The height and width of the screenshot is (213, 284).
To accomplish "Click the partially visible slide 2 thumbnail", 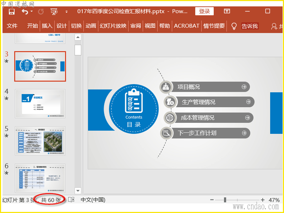I will tap(40, 38).
